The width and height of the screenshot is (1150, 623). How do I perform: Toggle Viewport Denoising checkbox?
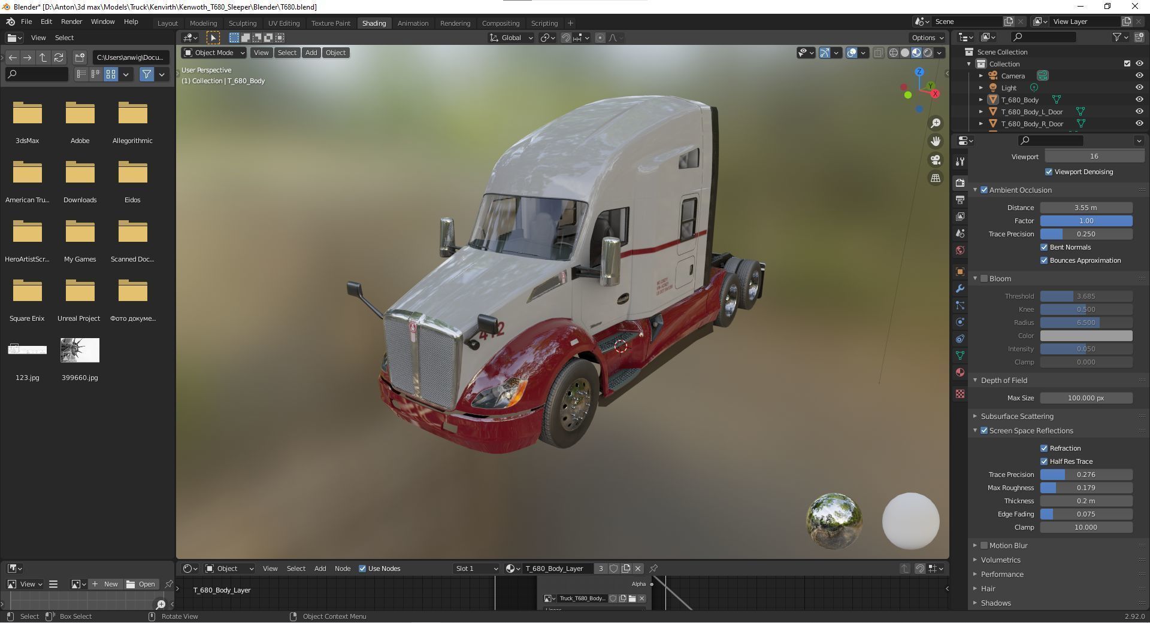coord(1049,172)
